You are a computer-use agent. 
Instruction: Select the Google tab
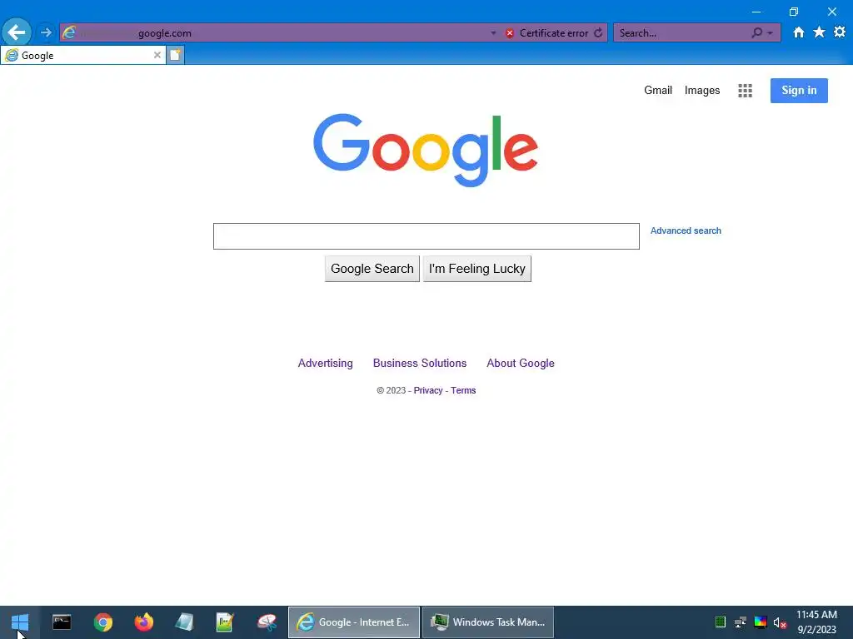pos(82,55)
